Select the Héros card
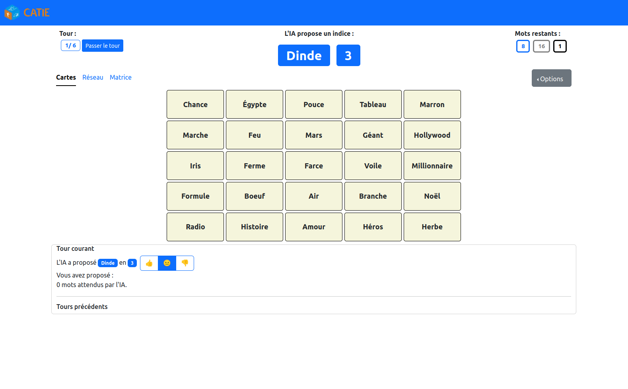Screen dimensions: 628x389 click(x=373, y=227)
